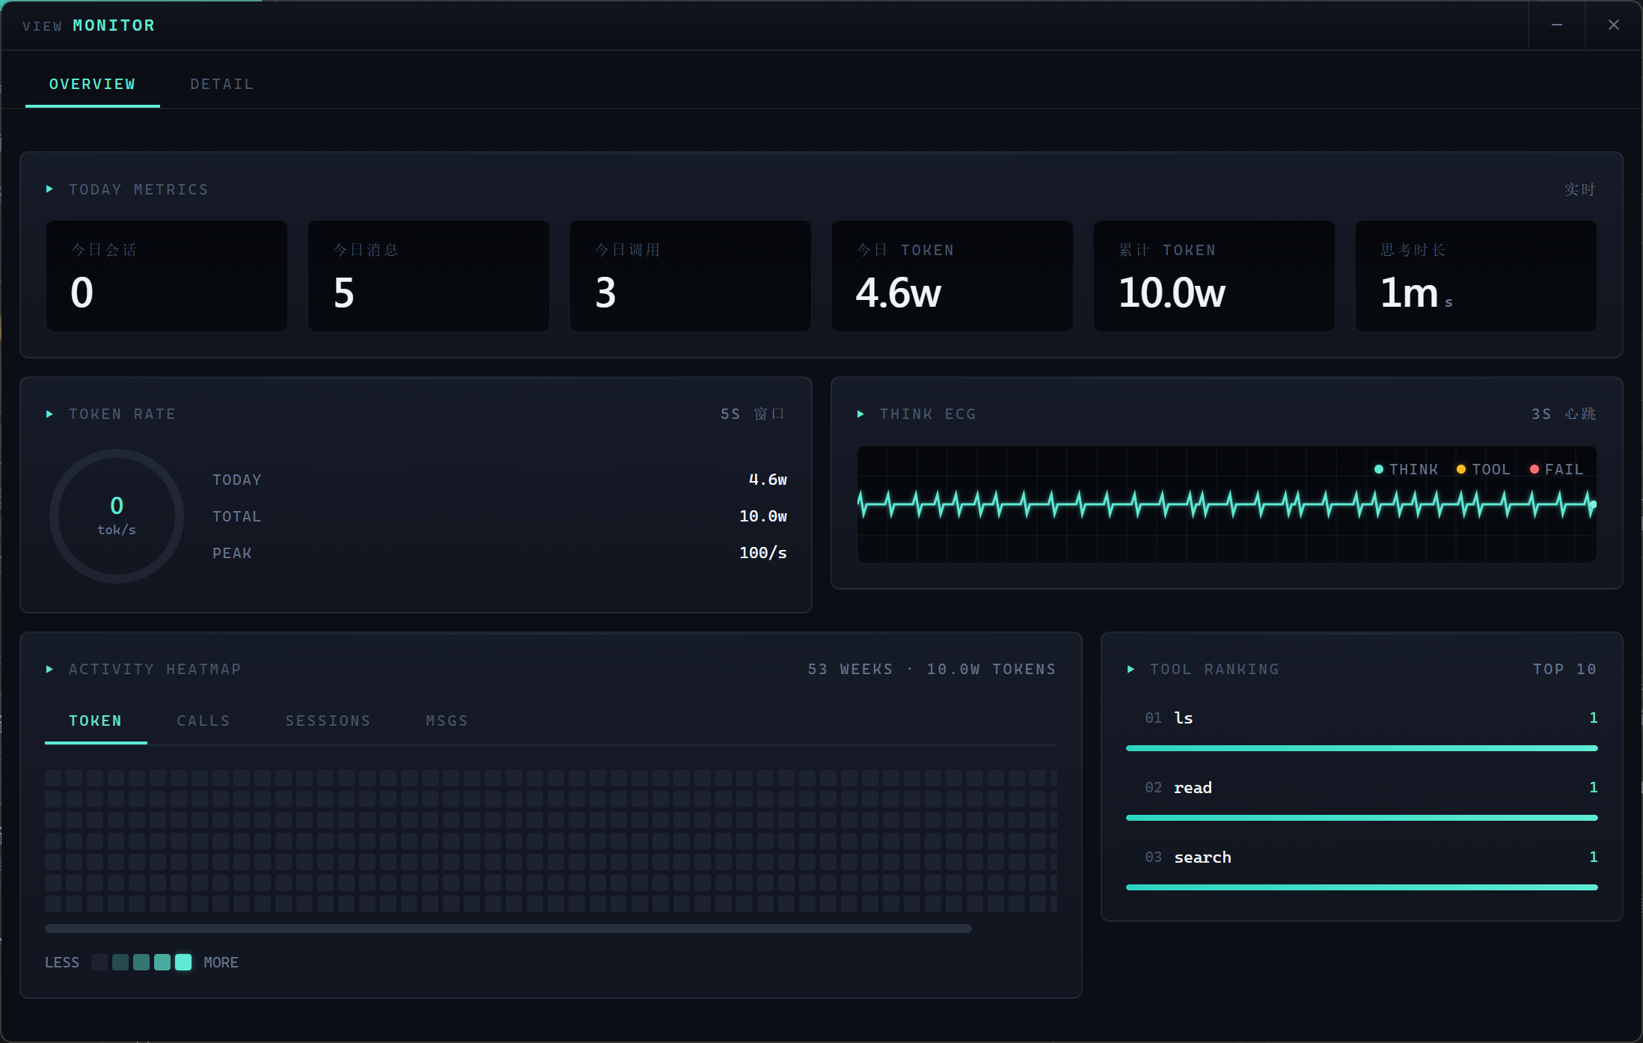Screen dimensions: 1643x1043
Task: Click the ECG waveform end marker
Action: [x=1593, y=505]
